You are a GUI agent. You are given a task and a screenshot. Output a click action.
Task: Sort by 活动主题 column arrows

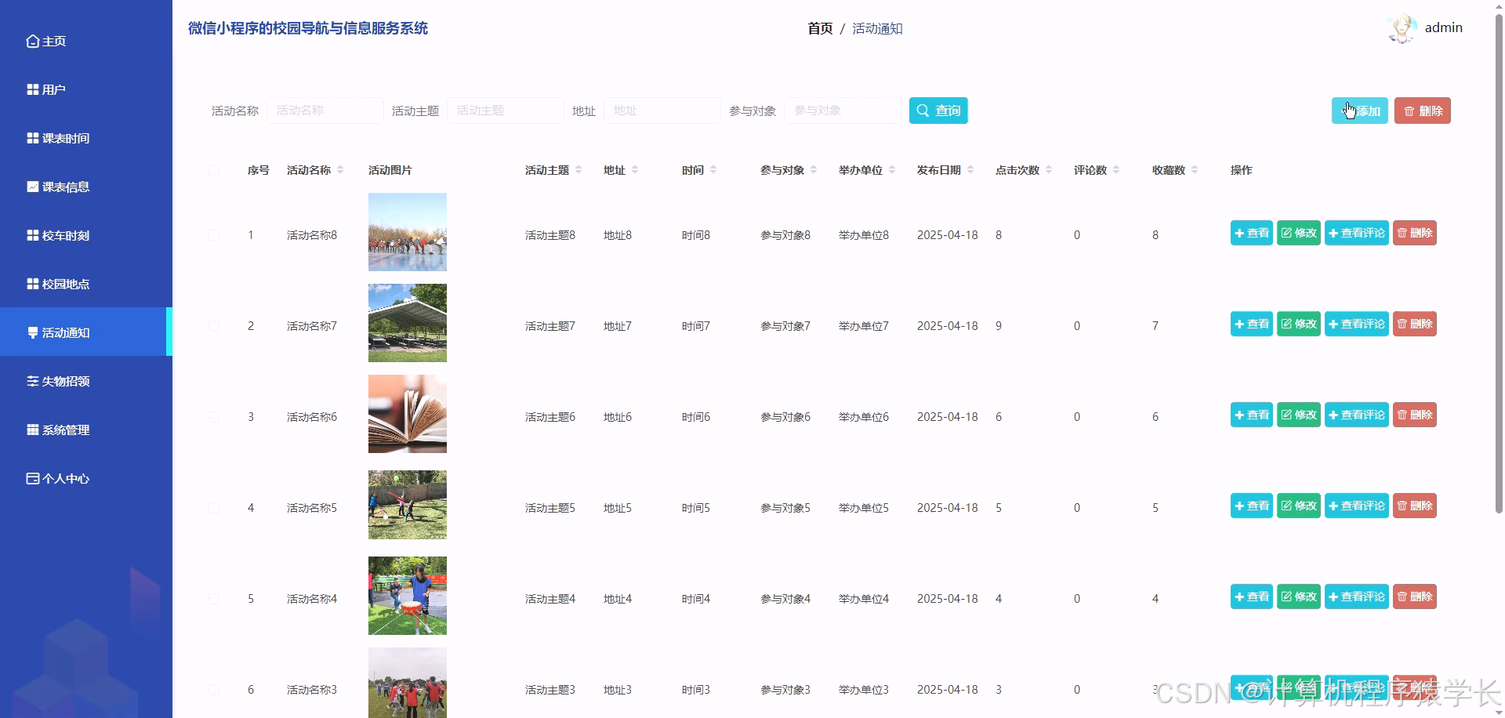point(578,170)
